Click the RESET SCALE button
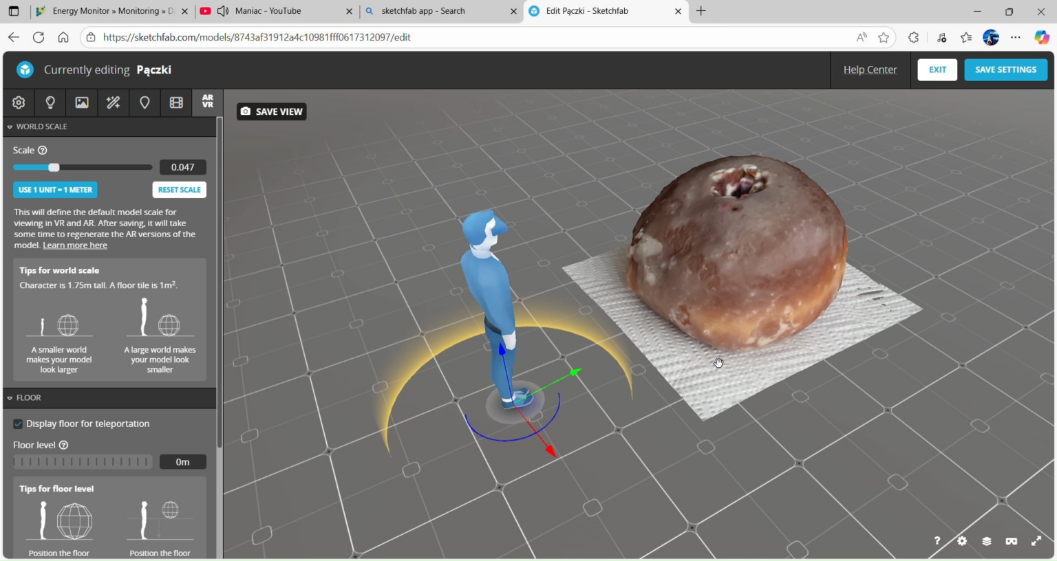This screenshot has width=1057, height=561. [x=179, y=190]
